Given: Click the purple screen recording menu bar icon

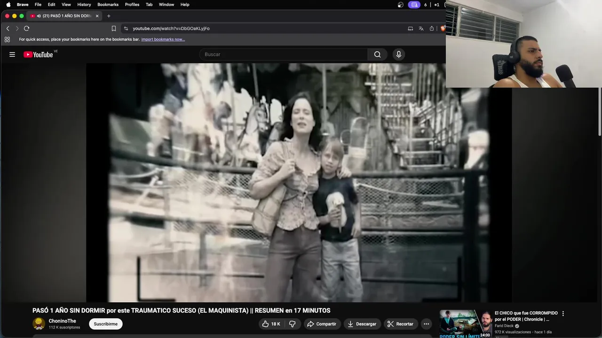Looking at the screenshot, I should pos(414,5).
